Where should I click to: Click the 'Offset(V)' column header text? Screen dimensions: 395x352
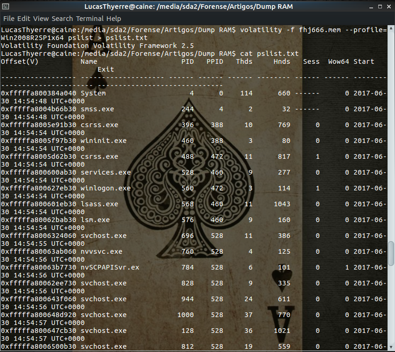pyautogui.click(x=20, y=61)
